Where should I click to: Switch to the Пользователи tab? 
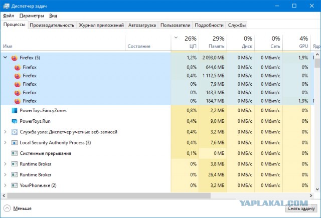175,26
